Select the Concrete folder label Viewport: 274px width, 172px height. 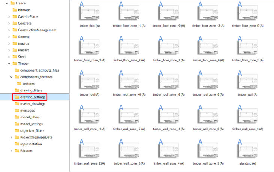tap(24, 23)
